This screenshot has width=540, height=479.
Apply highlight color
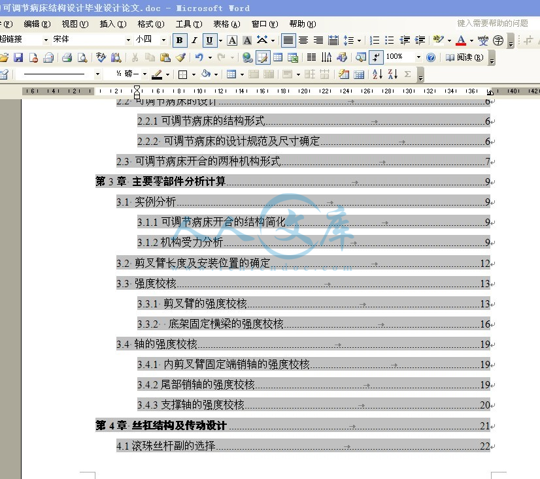pos(438,40)
